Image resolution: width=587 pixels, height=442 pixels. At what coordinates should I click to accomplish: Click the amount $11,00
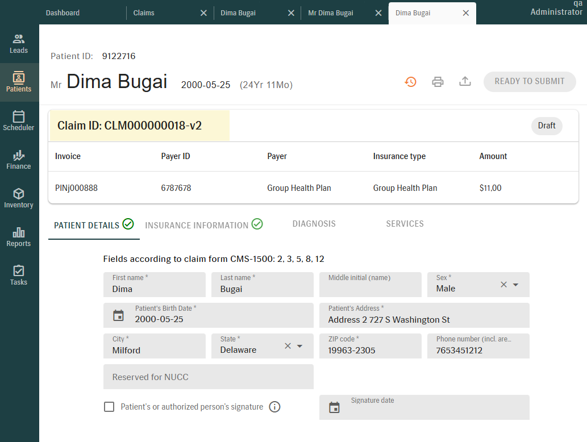coord(490,188)
